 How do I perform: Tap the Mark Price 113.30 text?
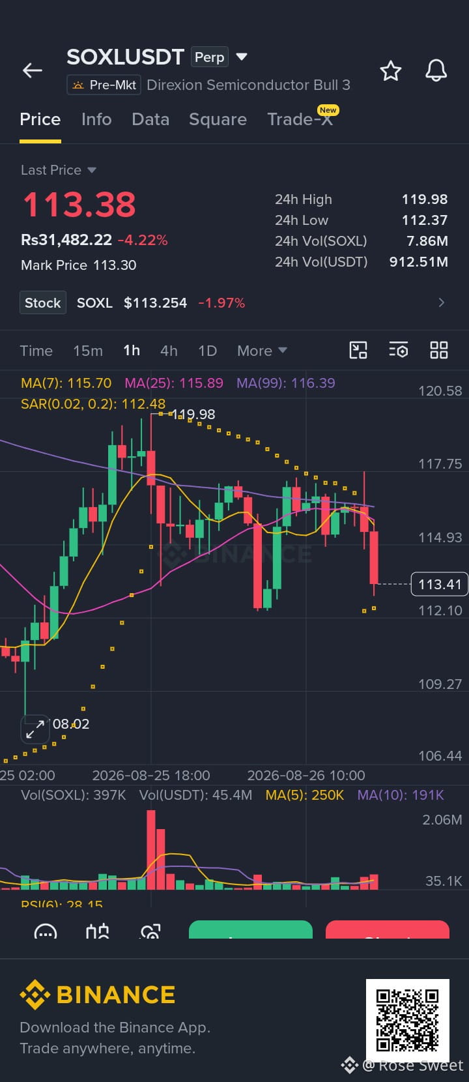(x=79, y=265)
